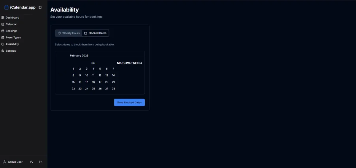
Task: Select February 1 in the calendar
Action: [x=73, y=69]
